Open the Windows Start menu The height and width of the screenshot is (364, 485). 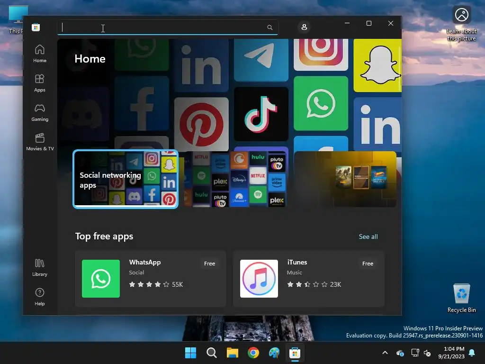pyautogui.click(x=190, y=353)
